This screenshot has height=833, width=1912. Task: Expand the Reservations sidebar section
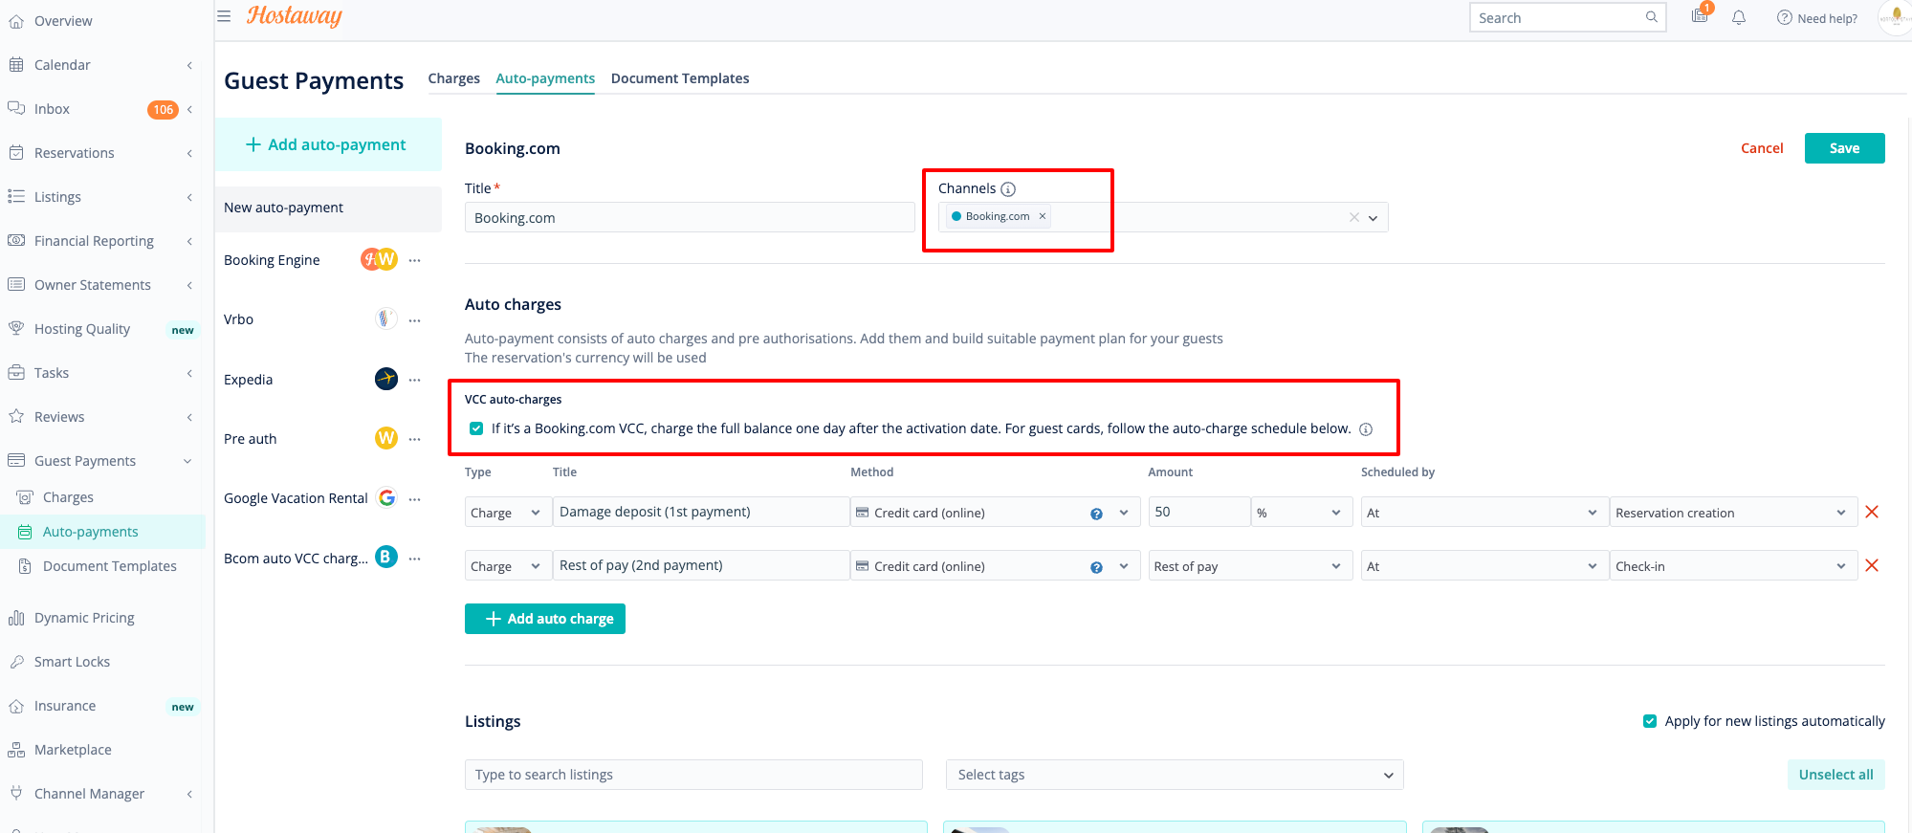tap(189, 153)
